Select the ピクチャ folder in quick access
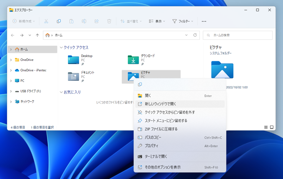The width and height of the screenshot is (283, 179). pos(151,76)
